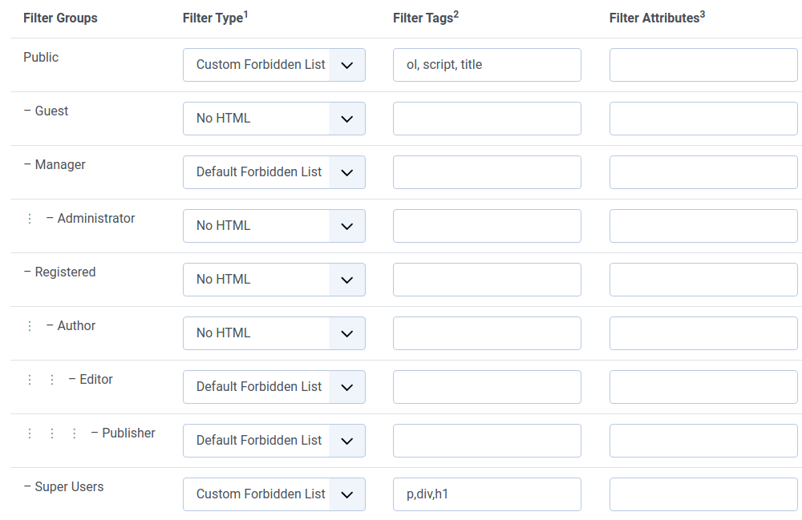This screenshot has width=802, height=520.
Task: Focus Editor Filter Tags input
Action: 487,387
